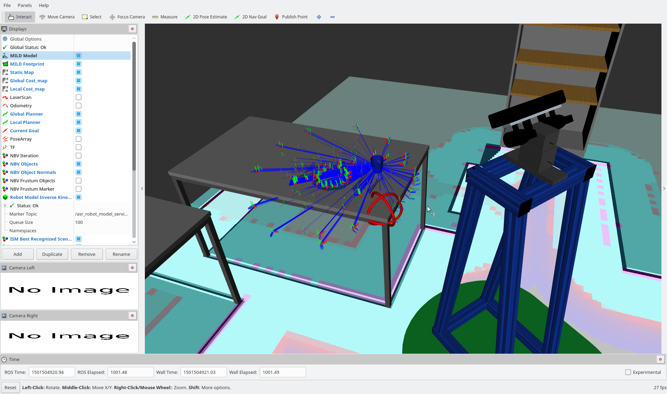Click the Duplicate button
Image resolution: width=667 pixels, height=394 pixels.
[x=52, y=254]
